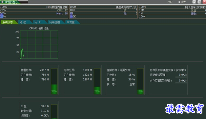
Task: Select the C: 盘 60.0 G value
Action: pos(45,106)
